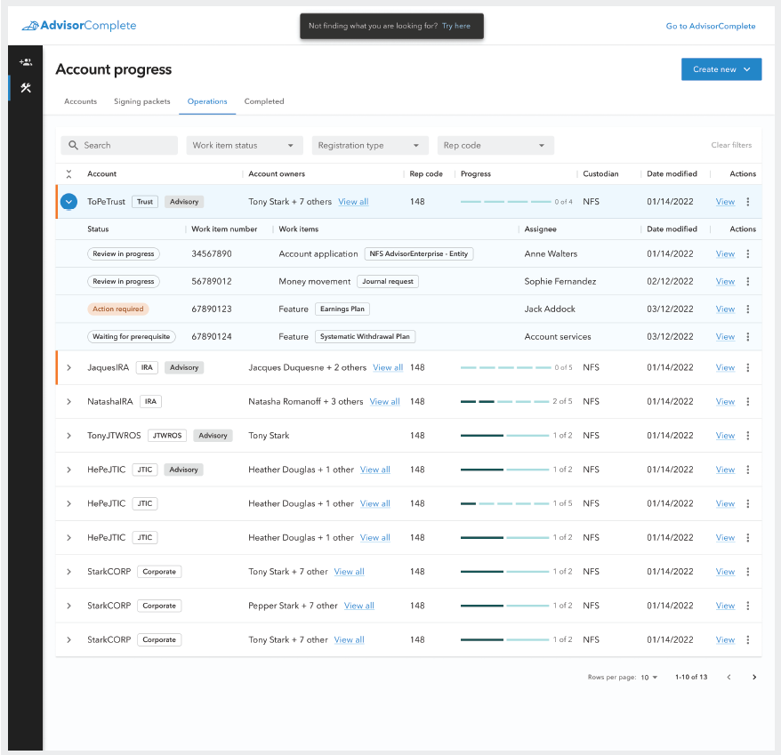Open kebab menu for Money movement item
Screen dimensions: 781x755
click(747, 282)
